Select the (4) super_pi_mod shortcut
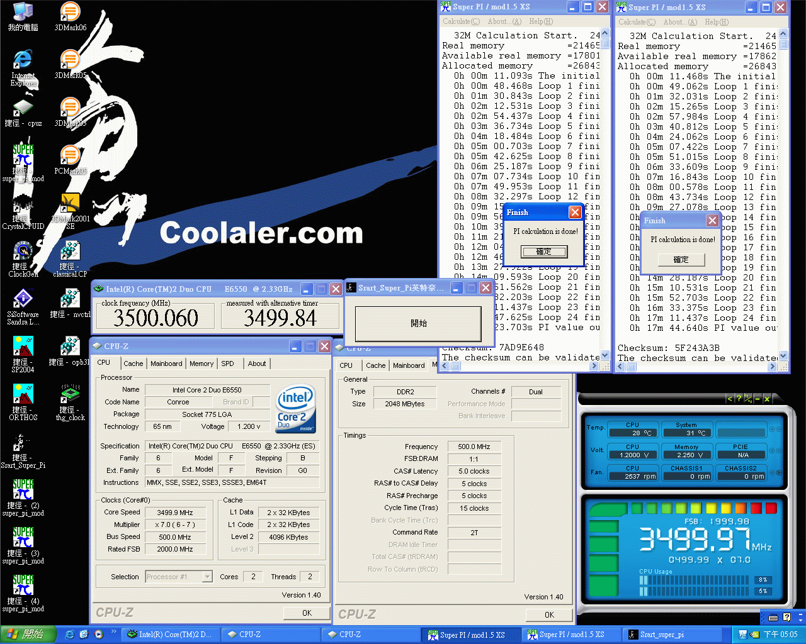This screenshot has height=644, width=806. 23,594
